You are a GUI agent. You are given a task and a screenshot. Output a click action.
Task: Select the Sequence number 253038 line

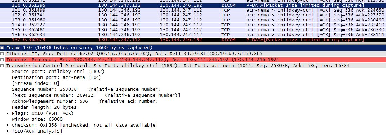point(86,89)
